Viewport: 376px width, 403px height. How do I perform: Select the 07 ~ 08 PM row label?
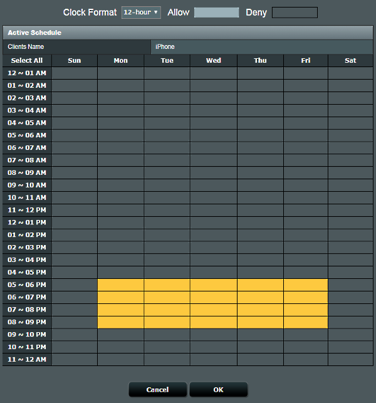click(x=27, y=310)
